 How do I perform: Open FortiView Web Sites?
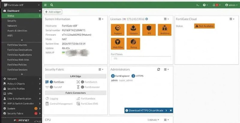pos(18,60)
